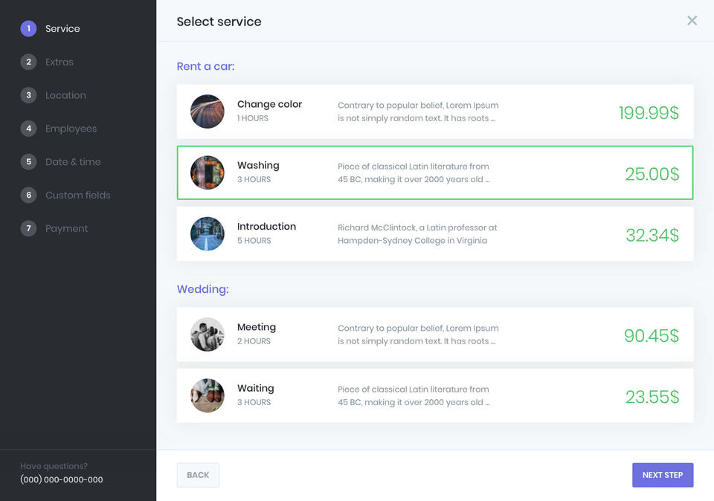Click the Meeting service round photo
714x501 pixels.
[208, 334]
